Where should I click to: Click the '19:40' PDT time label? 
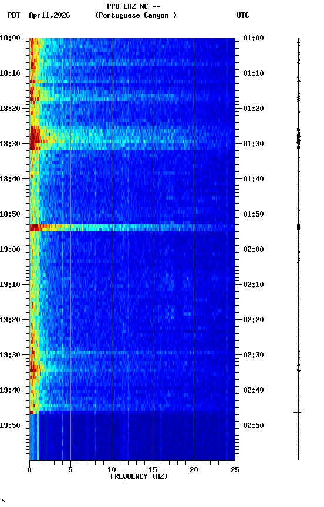pyautogui.click(x=10, y=391)
